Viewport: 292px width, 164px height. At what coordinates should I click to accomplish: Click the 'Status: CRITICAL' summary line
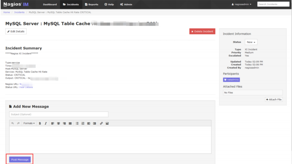(x=15, y=75)
